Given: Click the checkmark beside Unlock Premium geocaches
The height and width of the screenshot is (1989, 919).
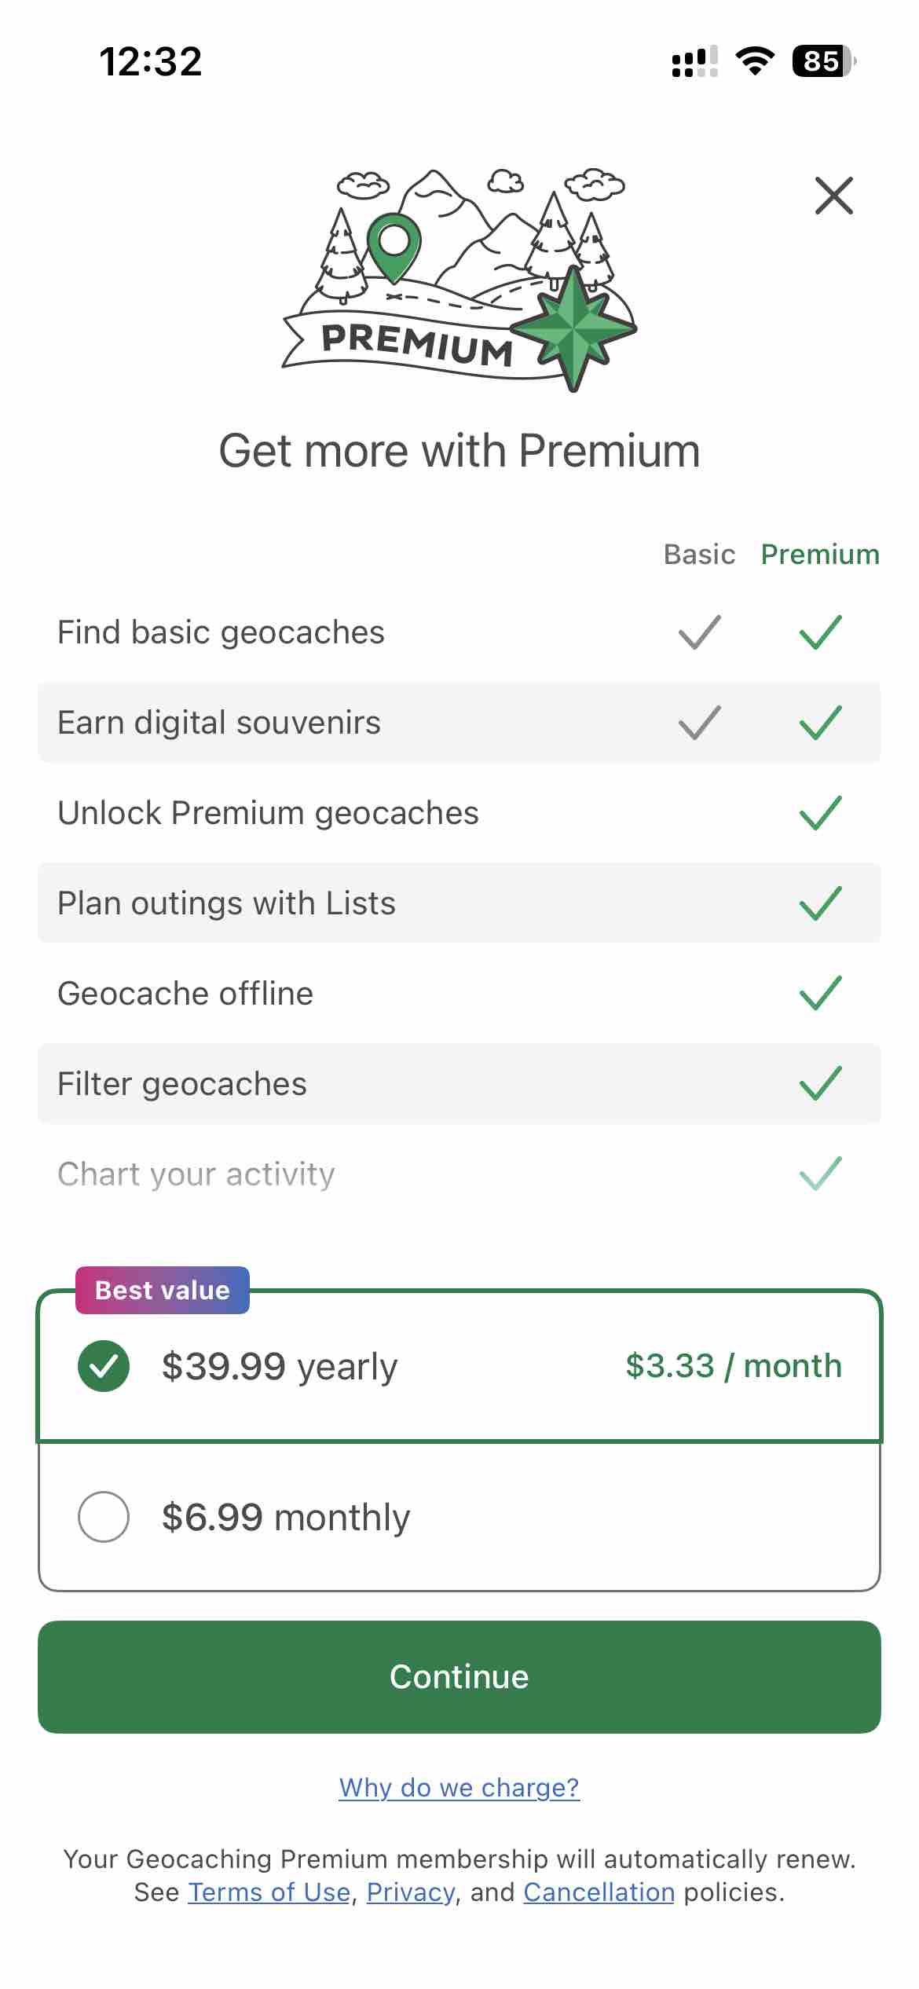Looking at the screenshot, I should 818,812.
